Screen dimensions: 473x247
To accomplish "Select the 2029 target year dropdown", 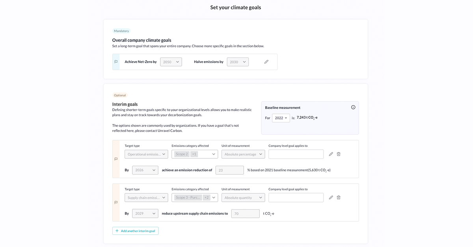I will coord(145,214).
